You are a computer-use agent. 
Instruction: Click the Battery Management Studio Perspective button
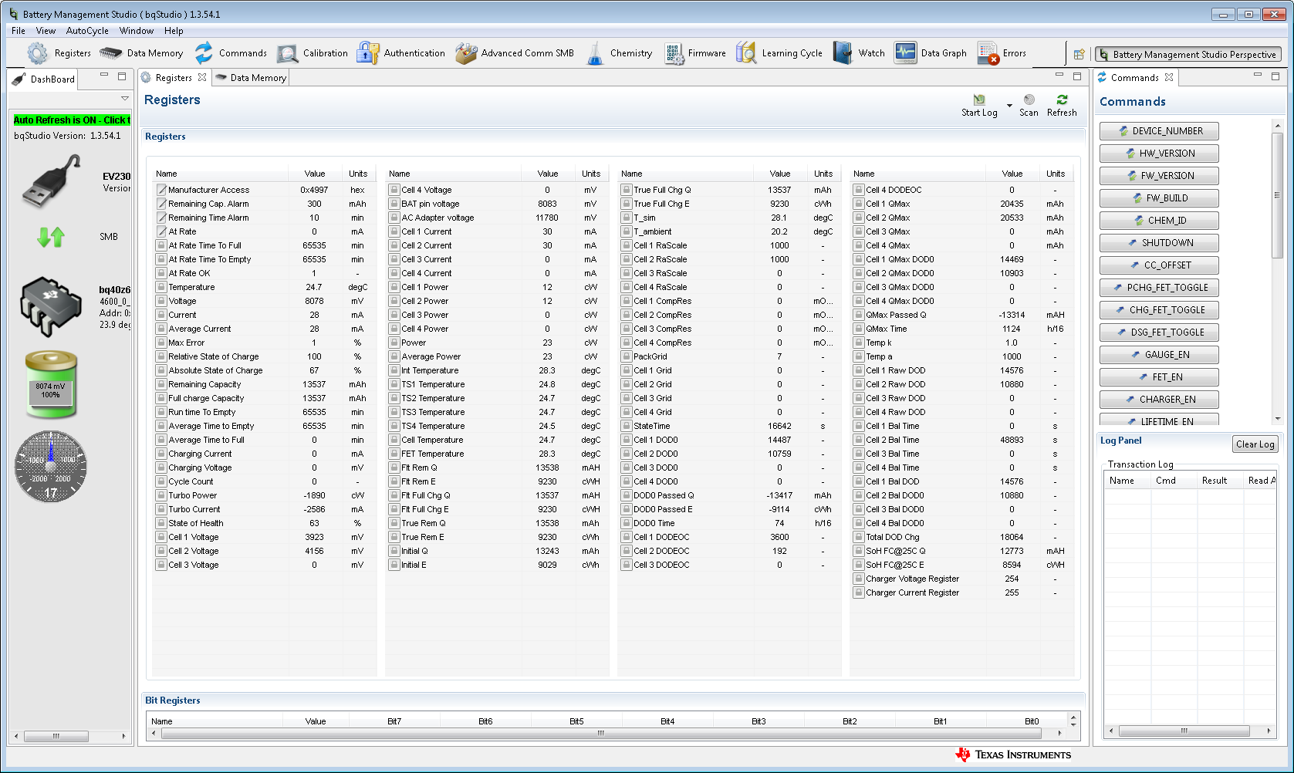[1188, 54]
